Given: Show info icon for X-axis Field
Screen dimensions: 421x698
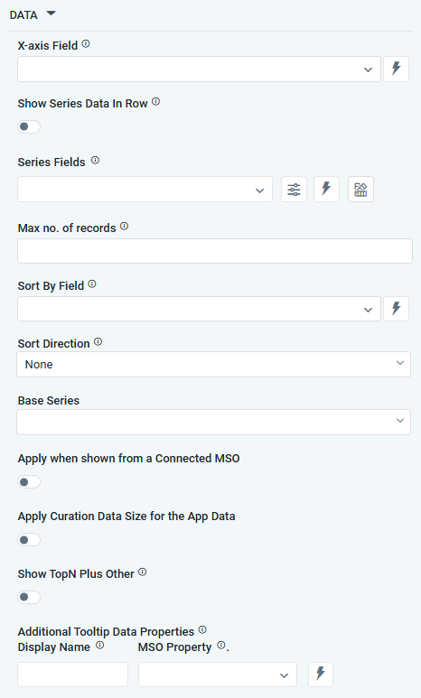Looking at the screenshot, I should pos(86,44).
